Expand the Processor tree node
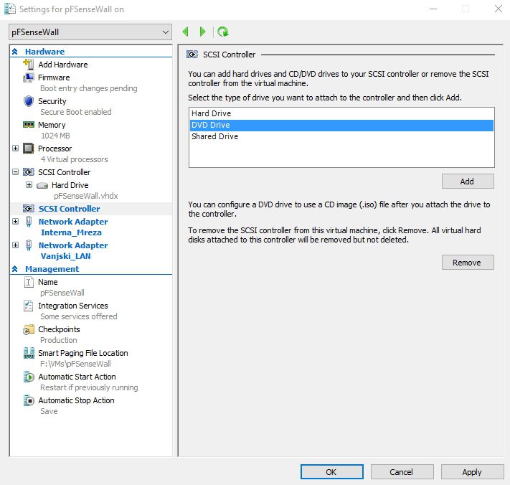The width and height of the screenshot is (510, 485). (16, 149)
